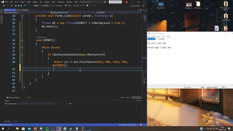Open the Project menu in Visual Studio
This screenshot has height=131, width=233.
pos(23,2)
